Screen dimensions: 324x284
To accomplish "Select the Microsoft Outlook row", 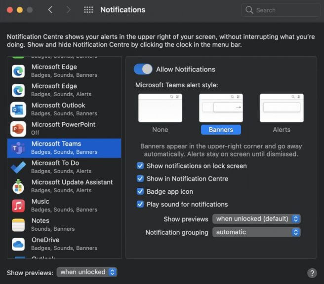I will point(64,109).
